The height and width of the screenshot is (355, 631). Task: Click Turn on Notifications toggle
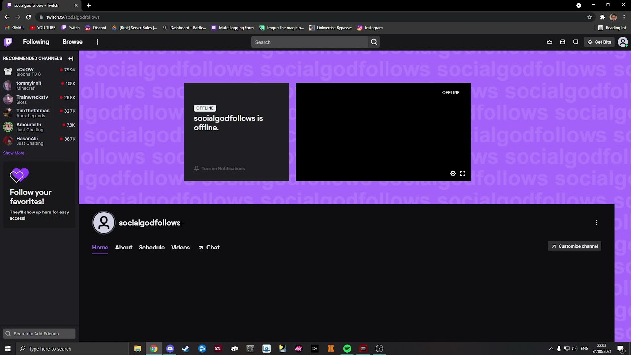point(219,169)
